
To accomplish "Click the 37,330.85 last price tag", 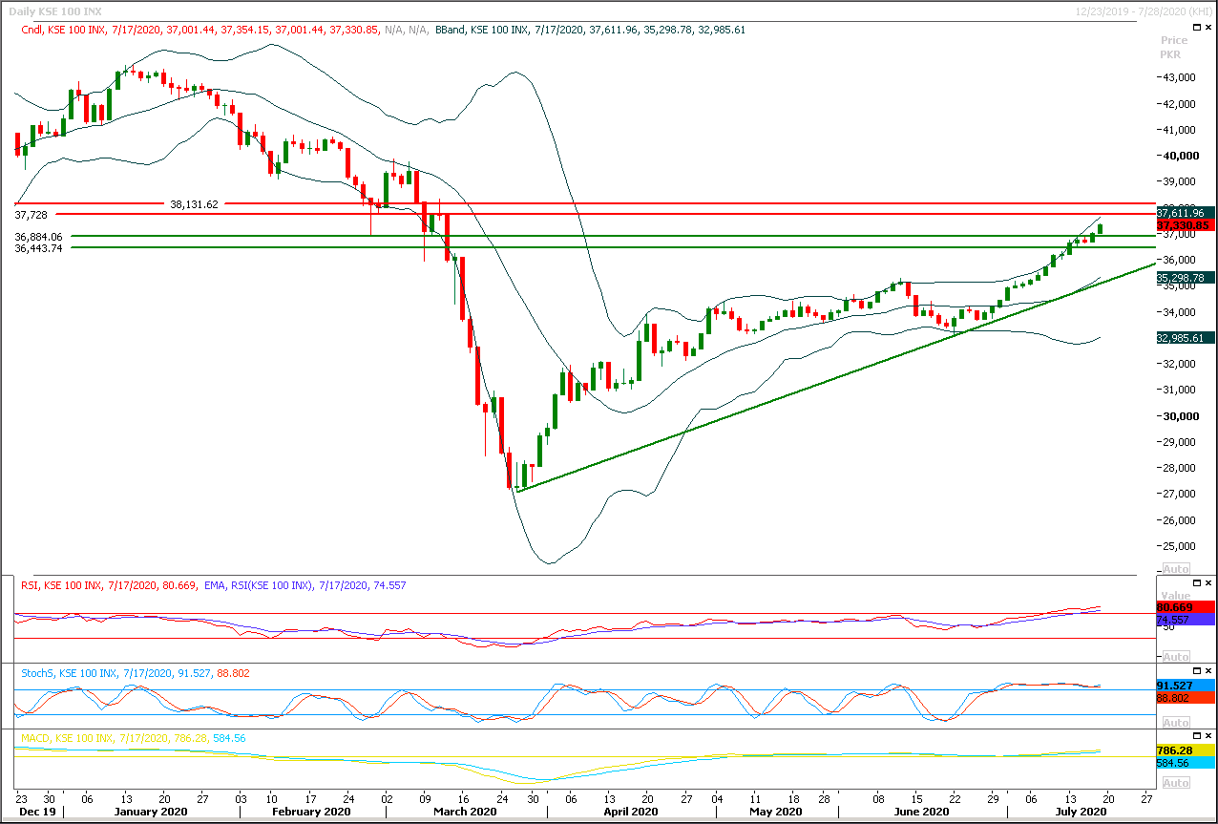I will (1186, 225).
